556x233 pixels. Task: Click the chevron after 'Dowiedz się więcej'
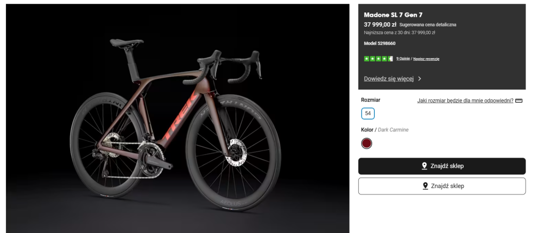pyautogui.click(x=420, y=79)
